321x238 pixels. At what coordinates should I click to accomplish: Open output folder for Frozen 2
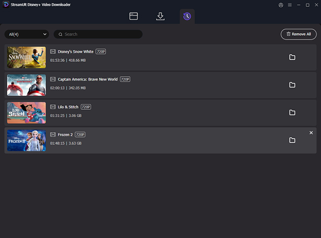coord(292,140)
